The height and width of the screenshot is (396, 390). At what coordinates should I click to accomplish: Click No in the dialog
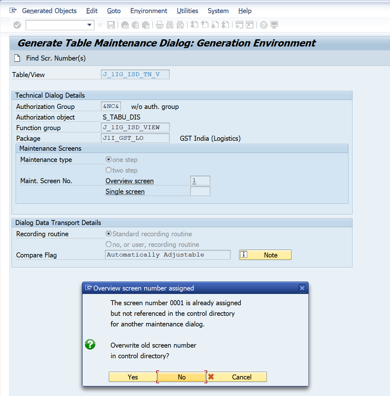[182, 377]
